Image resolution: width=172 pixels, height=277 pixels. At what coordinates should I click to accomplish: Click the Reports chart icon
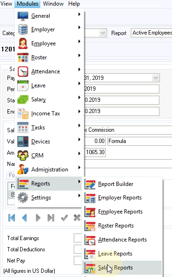[23, 184]
